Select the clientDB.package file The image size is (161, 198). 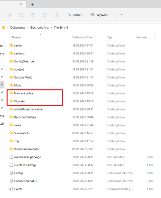tap(25, 165)
